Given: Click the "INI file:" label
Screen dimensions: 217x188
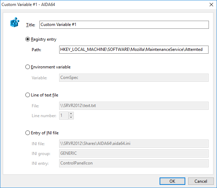Looking at the screenshot, I should [x=38, y=144].
